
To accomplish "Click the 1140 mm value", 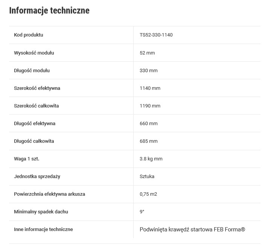I will click(150, 88).
